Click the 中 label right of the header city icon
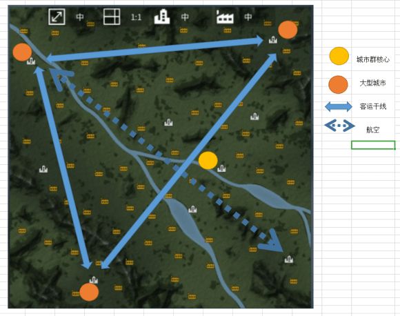Image resolution: width=400 pixels, height=316 pixels. click(x=185, y=17)
